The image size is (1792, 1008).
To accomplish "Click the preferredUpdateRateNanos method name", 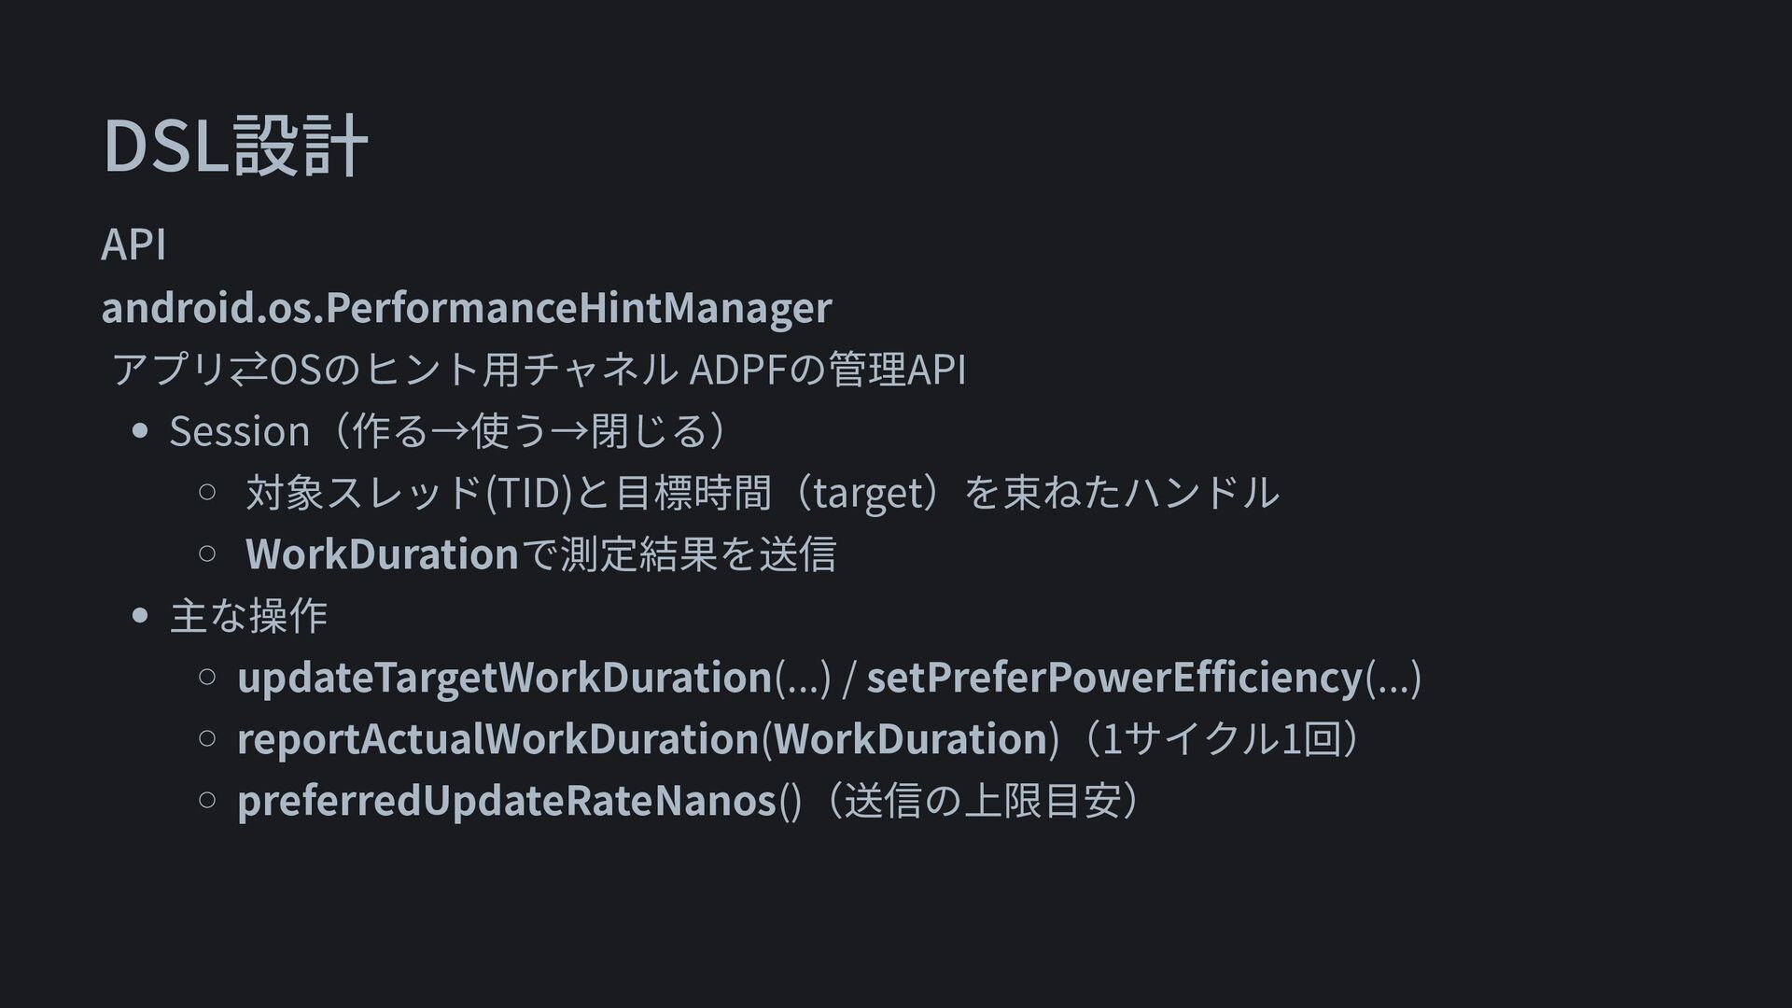I will coord(507,801).
